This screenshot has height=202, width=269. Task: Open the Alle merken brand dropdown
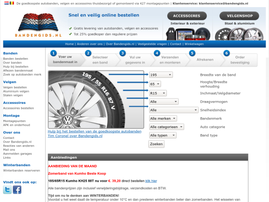click(163, 118)
